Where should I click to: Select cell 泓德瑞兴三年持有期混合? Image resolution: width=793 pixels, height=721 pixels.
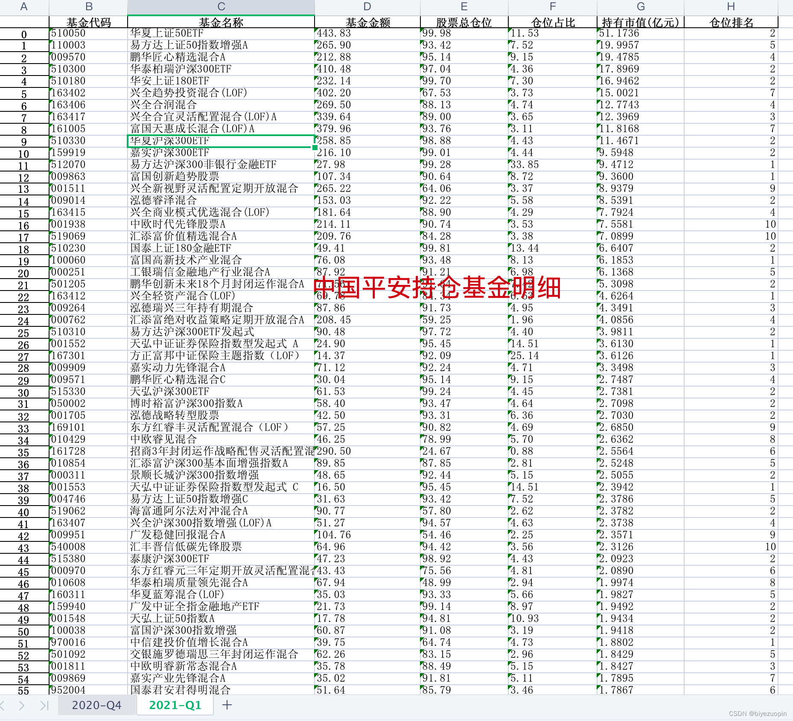tap(221, 308)
